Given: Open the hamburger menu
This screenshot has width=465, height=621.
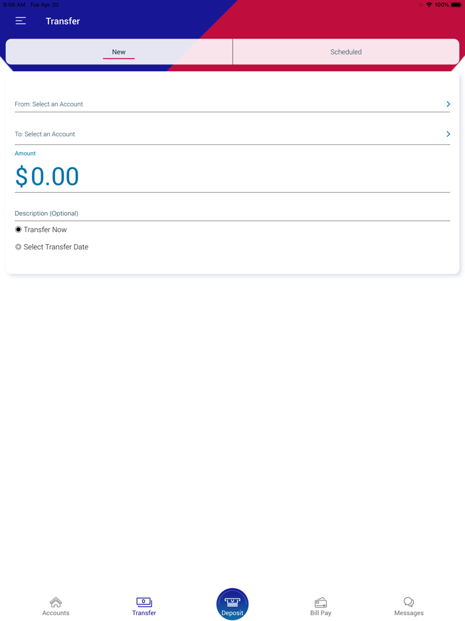Looking at the screenshot, I should 21,21.
